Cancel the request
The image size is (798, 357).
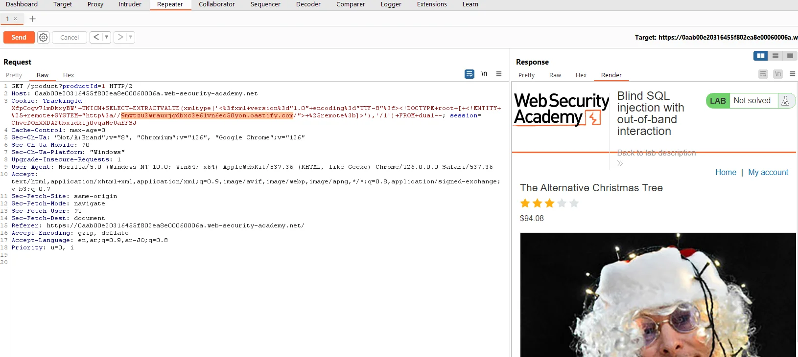pyautogui.click(x=70, y=37)
